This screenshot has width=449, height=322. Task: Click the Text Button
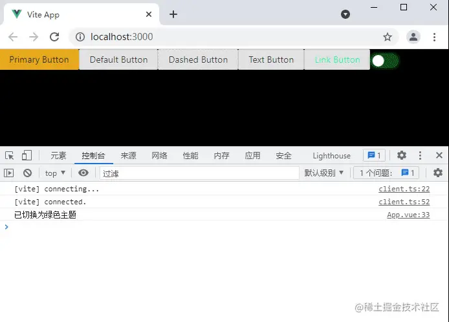[271, 59]
